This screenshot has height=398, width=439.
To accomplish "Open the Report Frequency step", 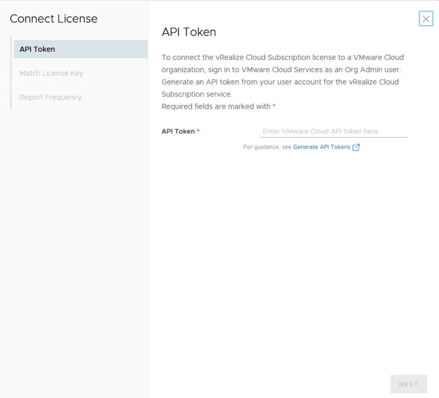I will click(x=51, y=97).
